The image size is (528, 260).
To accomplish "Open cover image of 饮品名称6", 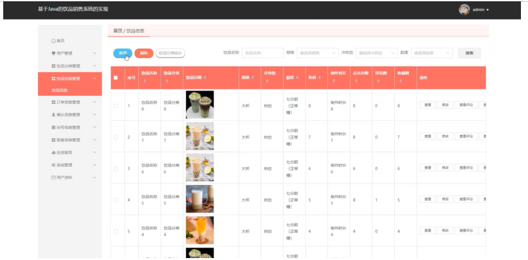I will click(199, 168).
